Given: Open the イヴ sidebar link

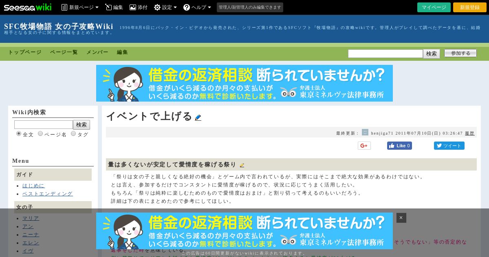Looking at the screenshot, I should (28, 251).
